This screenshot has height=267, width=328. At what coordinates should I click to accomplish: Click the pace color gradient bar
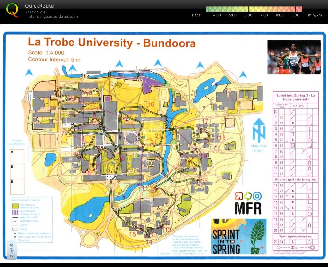(x=254, y=9)
